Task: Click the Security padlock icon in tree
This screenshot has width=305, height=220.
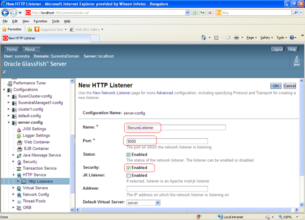Action: click(19, 162)
